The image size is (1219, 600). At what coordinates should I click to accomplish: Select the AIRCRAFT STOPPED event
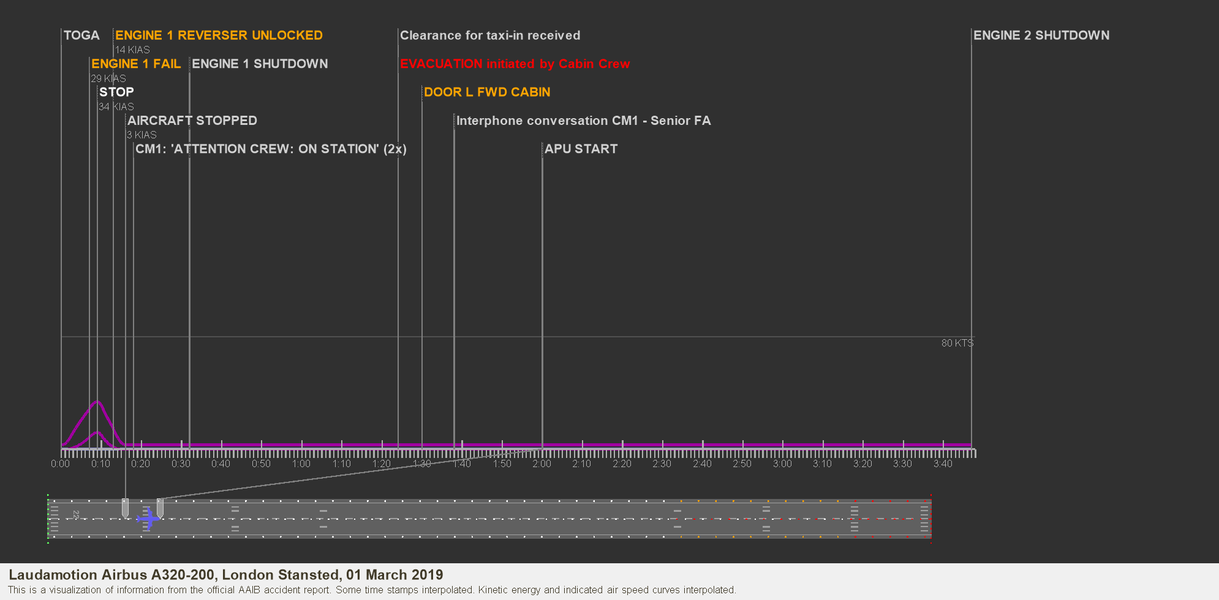pos(192,121)
